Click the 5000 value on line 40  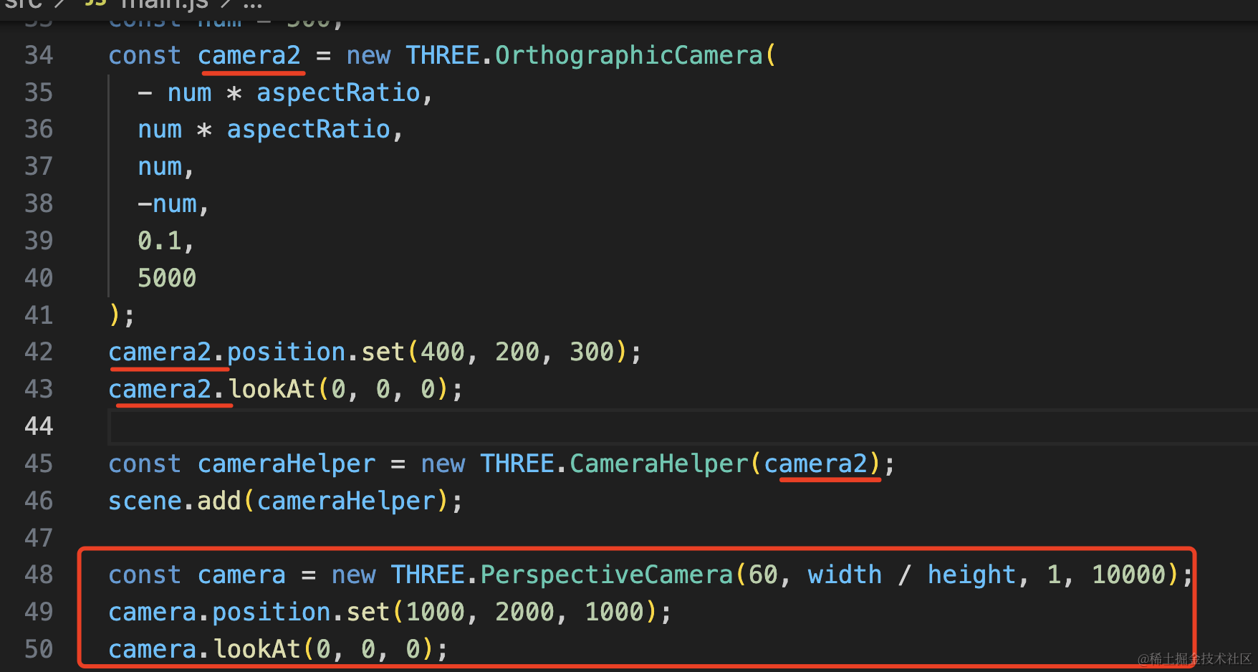[167, 278]
